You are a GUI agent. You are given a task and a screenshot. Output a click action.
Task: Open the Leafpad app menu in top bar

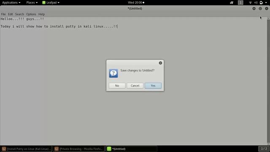pyautogui.click(x=51, y=3)
